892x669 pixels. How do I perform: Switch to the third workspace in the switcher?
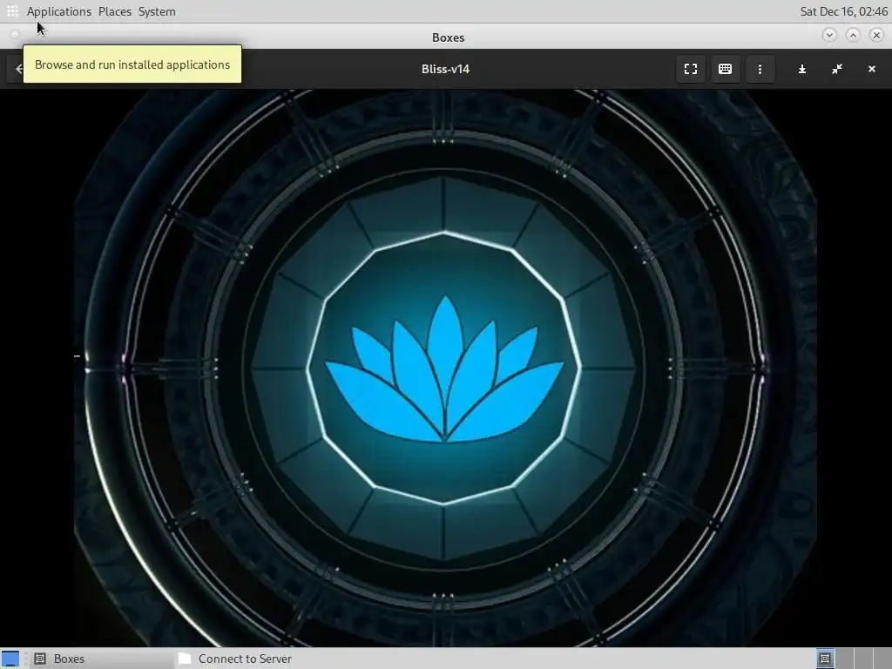tap(863, 659)
